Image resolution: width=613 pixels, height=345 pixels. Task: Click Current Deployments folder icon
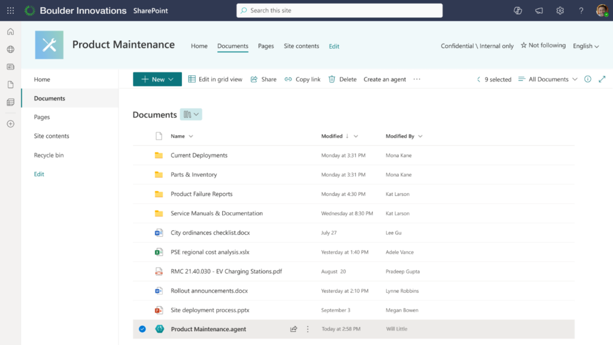[x=159, y=155]
